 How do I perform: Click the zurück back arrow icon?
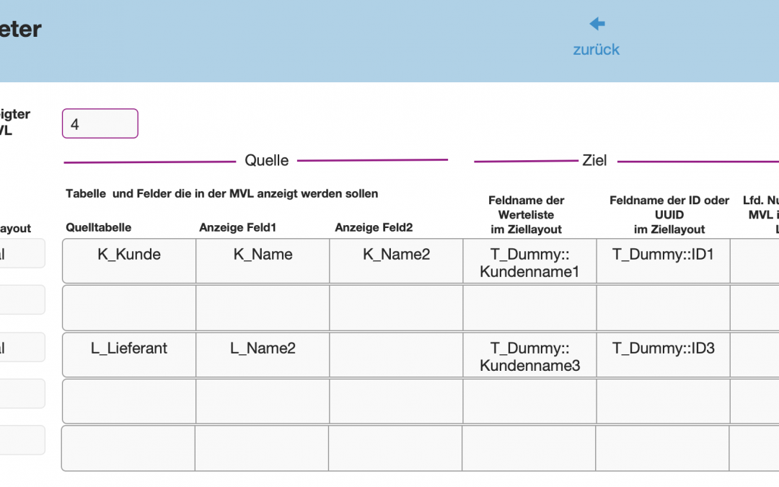coord(597,24)
